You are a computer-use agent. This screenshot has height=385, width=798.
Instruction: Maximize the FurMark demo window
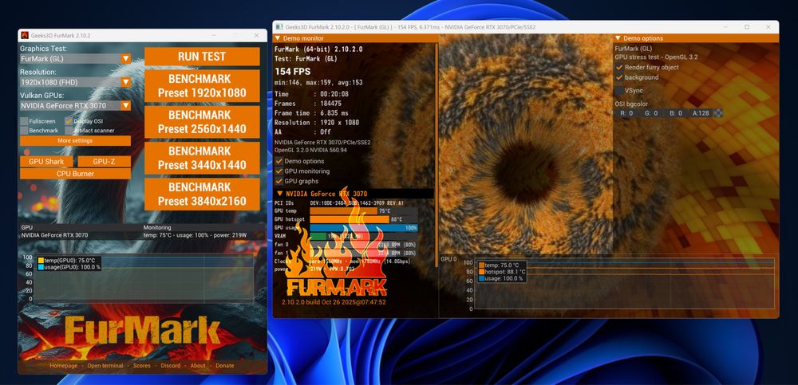tap(747, 27)
